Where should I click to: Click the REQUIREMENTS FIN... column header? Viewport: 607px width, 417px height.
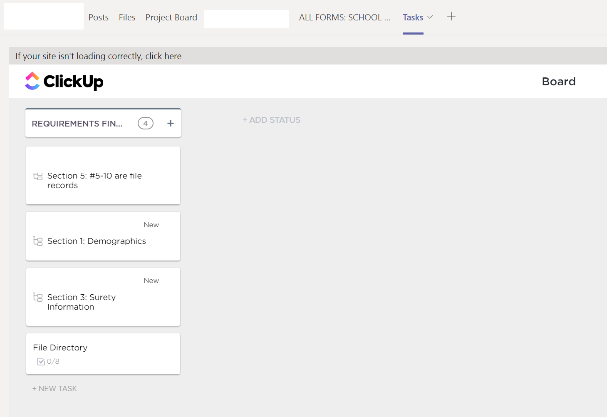[x=77, y=124]
